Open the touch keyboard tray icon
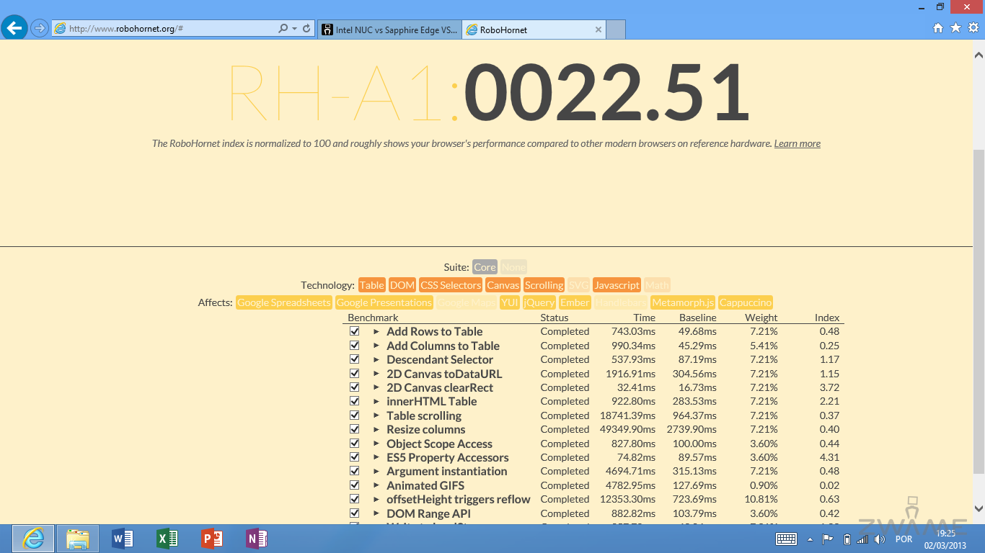Image resolution: width=985 pixels, height=553 pixels. click(786, 539)
